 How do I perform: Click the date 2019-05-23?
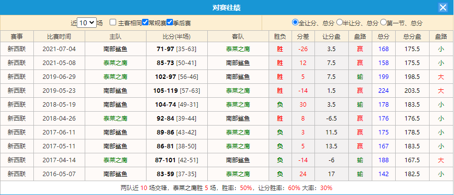[x=59, y=91]
